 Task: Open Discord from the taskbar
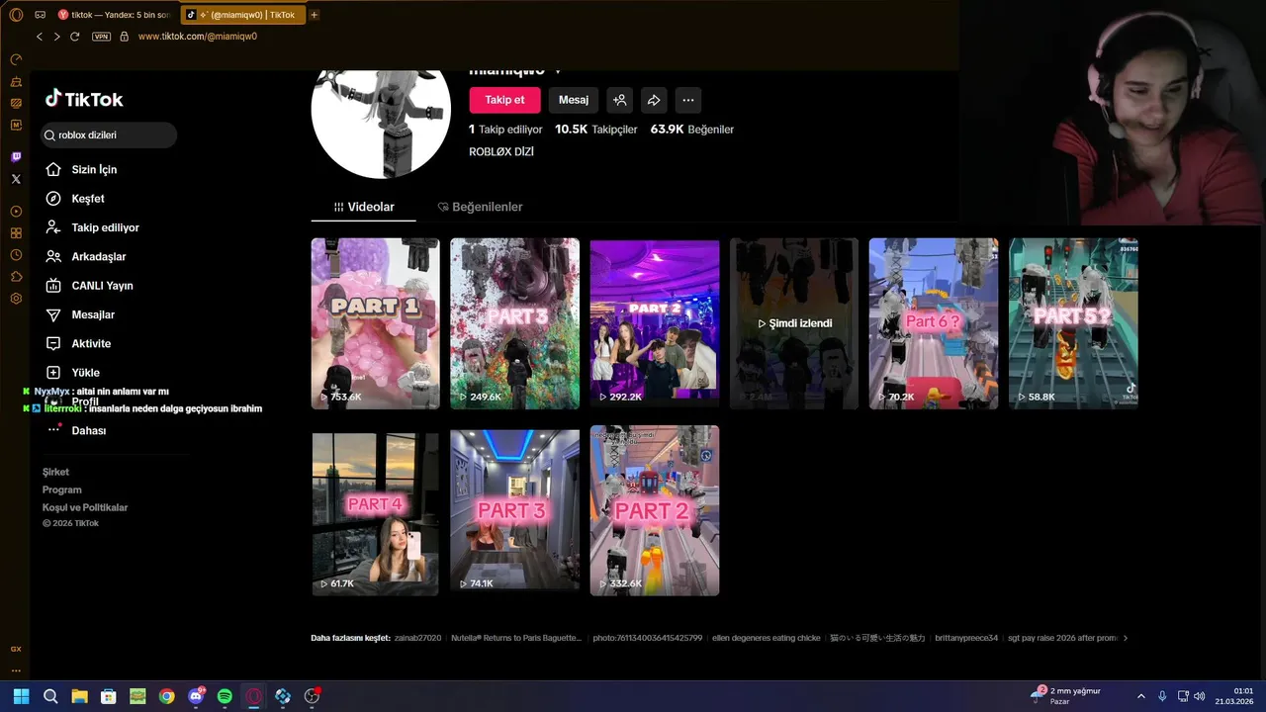(196, 696)
